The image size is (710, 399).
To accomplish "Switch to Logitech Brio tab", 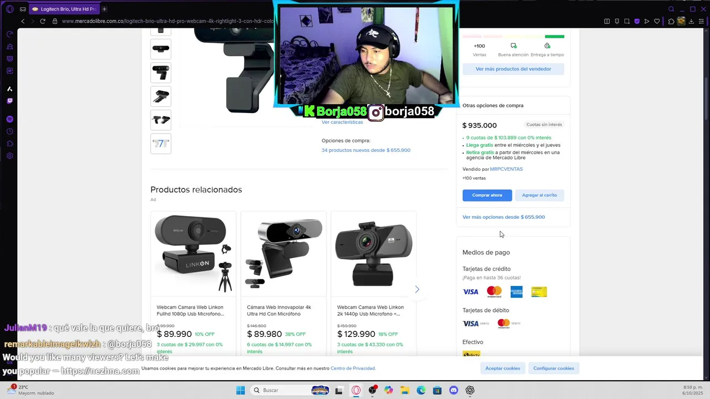I will click(64, 9).
